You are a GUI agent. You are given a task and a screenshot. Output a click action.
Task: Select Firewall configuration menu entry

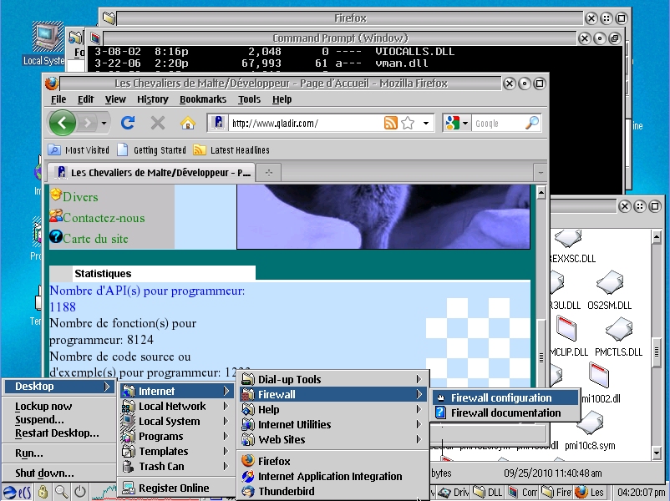tap(501, 397)
